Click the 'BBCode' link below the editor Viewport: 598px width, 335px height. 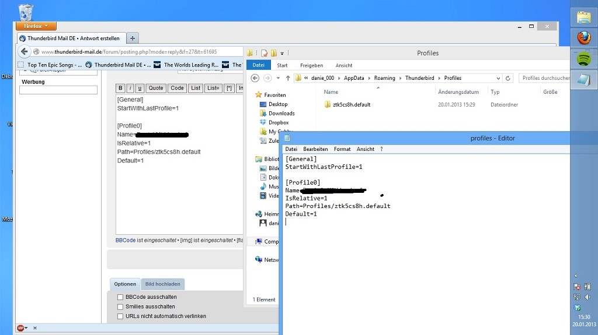[125, 240]
